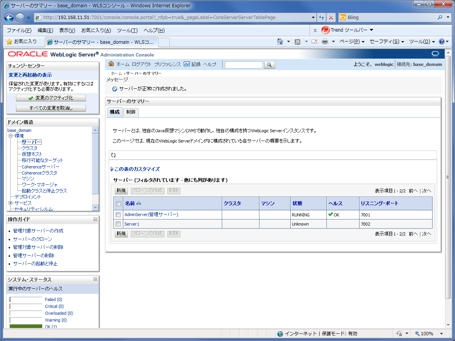455x341 pixels.
Task: Open the 編集(E) menu
Action: (x=45, y=30)
